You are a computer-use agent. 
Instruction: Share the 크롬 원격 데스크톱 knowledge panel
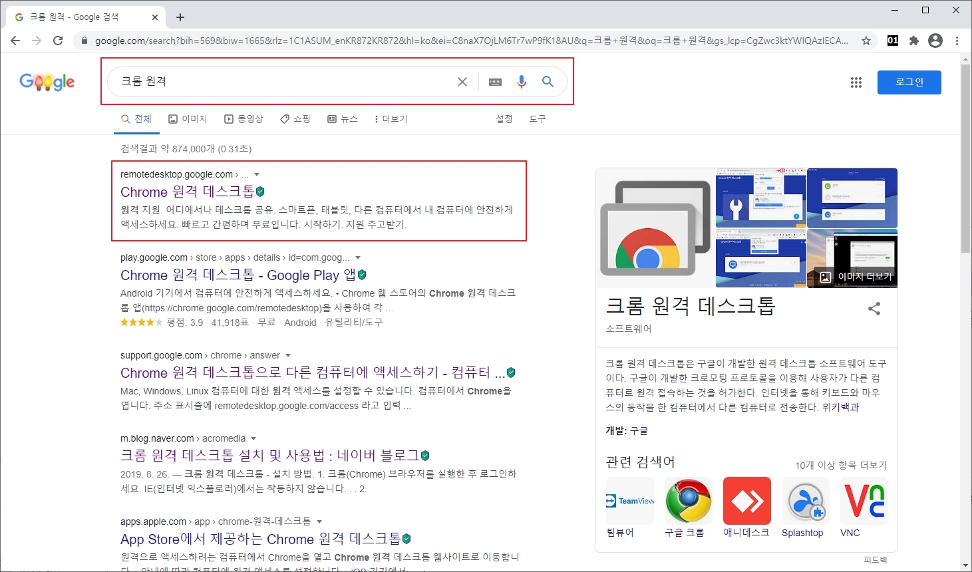pos(874,309)
